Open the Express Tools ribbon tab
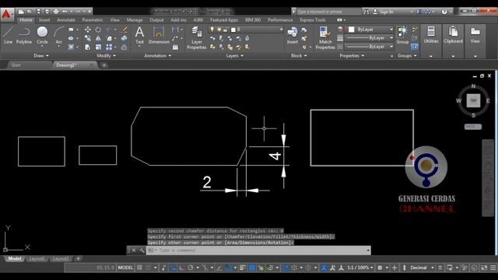Screen dimensions: 498x280 coord(313,20)
